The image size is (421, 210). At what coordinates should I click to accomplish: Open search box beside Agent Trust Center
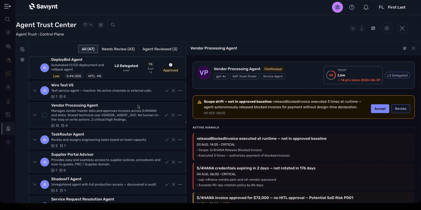pos(113,25)
